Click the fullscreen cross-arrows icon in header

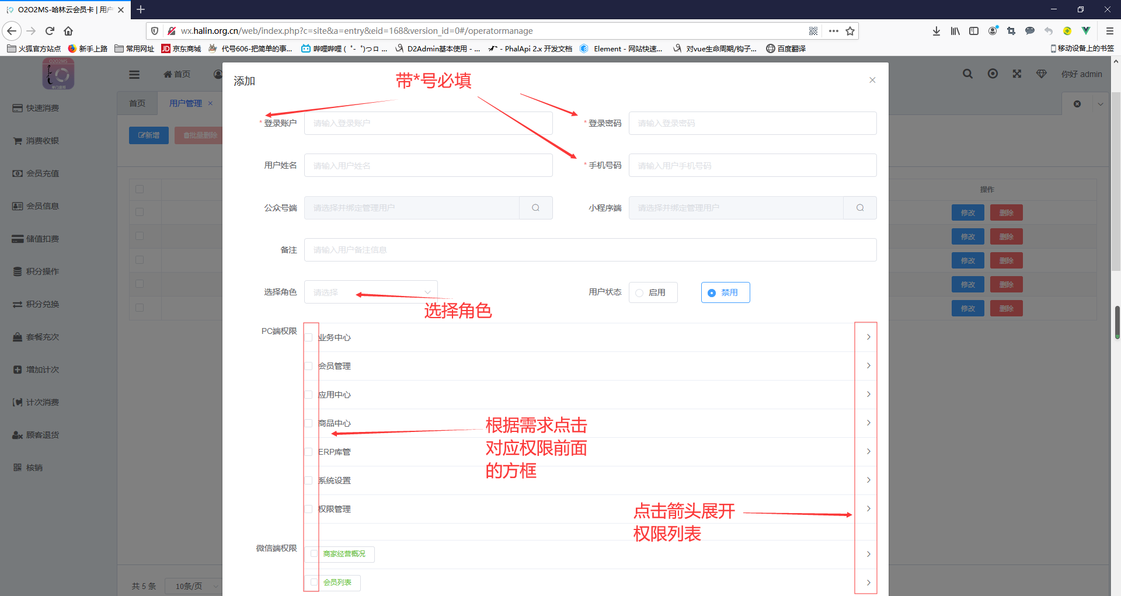tap(1017, 74)
